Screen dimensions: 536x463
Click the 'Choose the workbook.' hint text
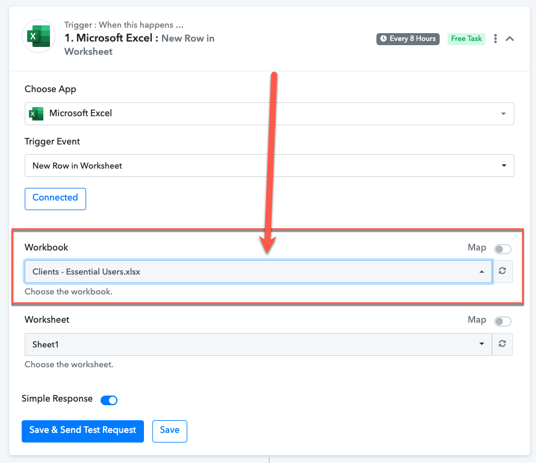pos(69,292)
